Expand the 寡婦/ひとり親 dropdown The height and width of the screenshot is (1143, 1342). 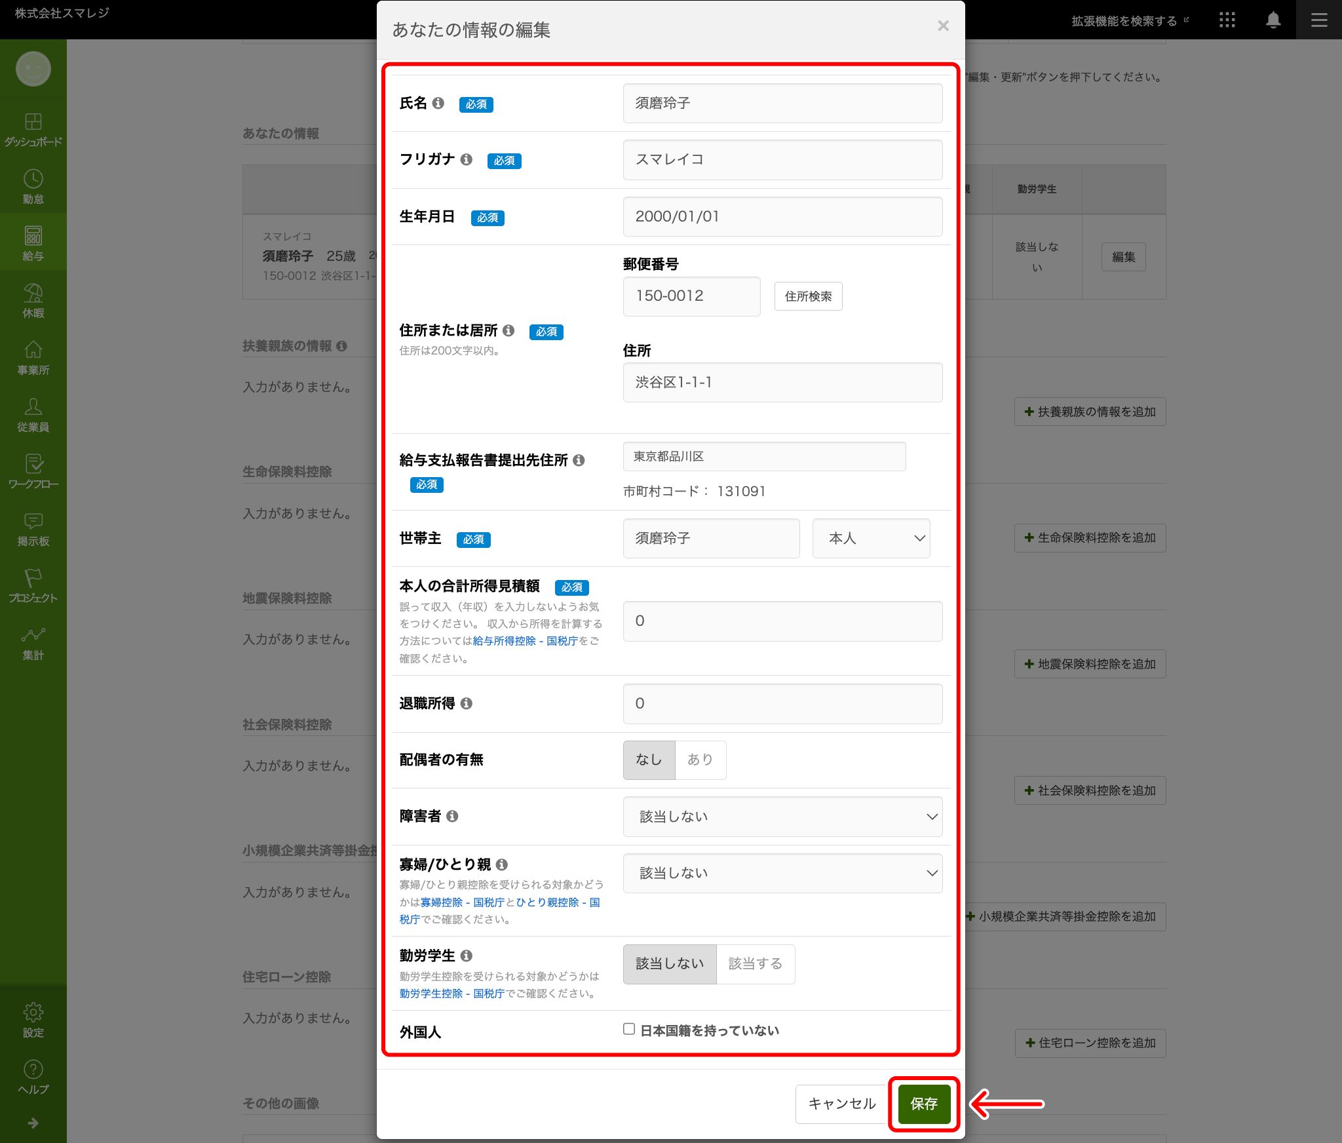click(x=782, y=873)
